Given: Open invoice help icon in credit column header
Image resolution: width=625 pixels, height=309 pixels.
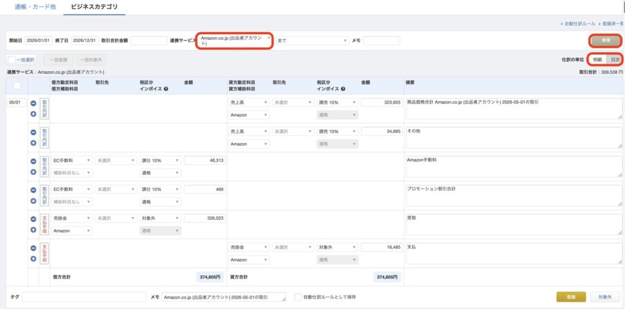Looking at the screenshot, I should tap(343, 89).
